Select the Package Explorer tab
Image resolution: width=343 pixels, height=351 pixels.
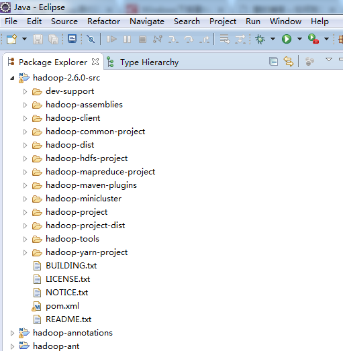click(53, 62)
